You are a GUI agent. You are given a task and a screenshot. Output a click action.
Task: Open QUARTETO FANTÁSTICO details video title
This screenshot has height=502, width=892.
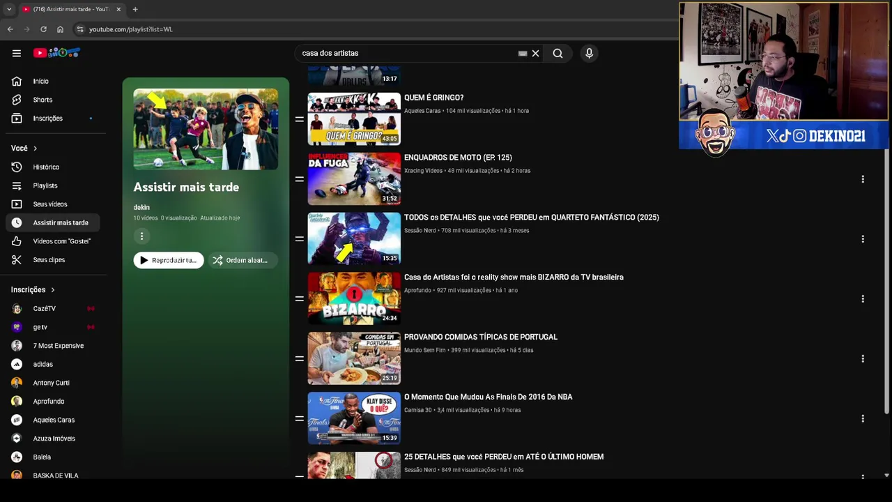[x=532, y=218]
